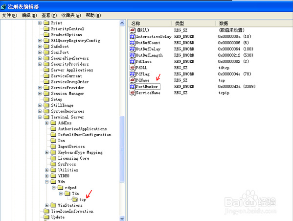
Task: Select the Licensing Core key
Action: click(74, 158)
